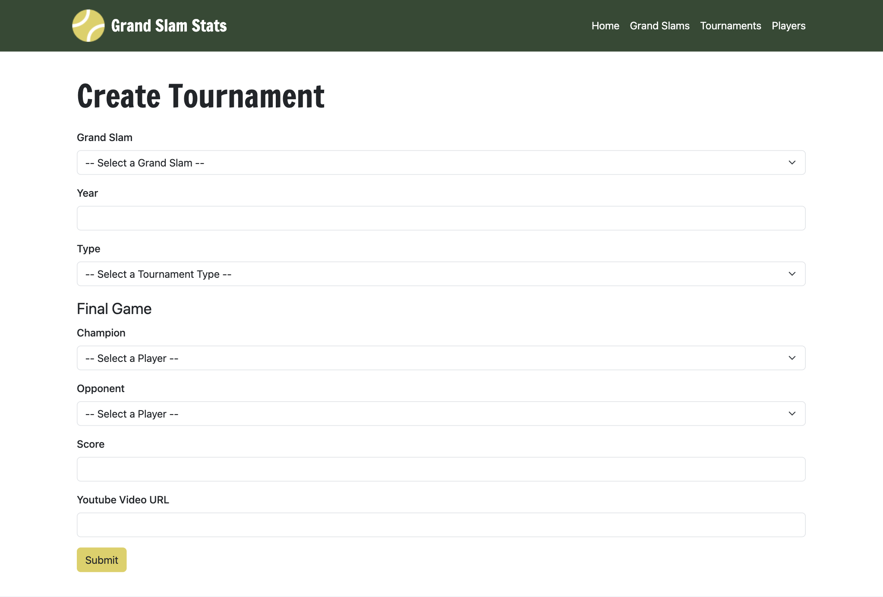The height and width of the screenshot is (597, 883).
Task: Click the tennis ball logo icon
Action: (x=88, y=25)
